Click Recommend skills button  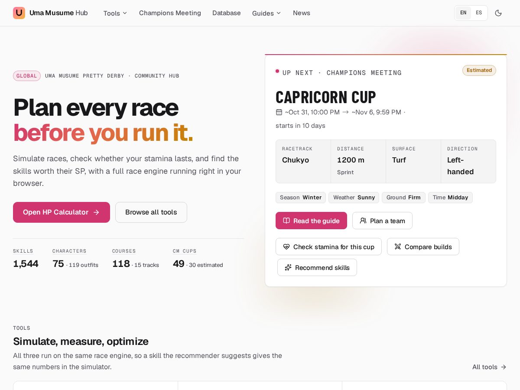pyautogui.click(x=317, y=267)
